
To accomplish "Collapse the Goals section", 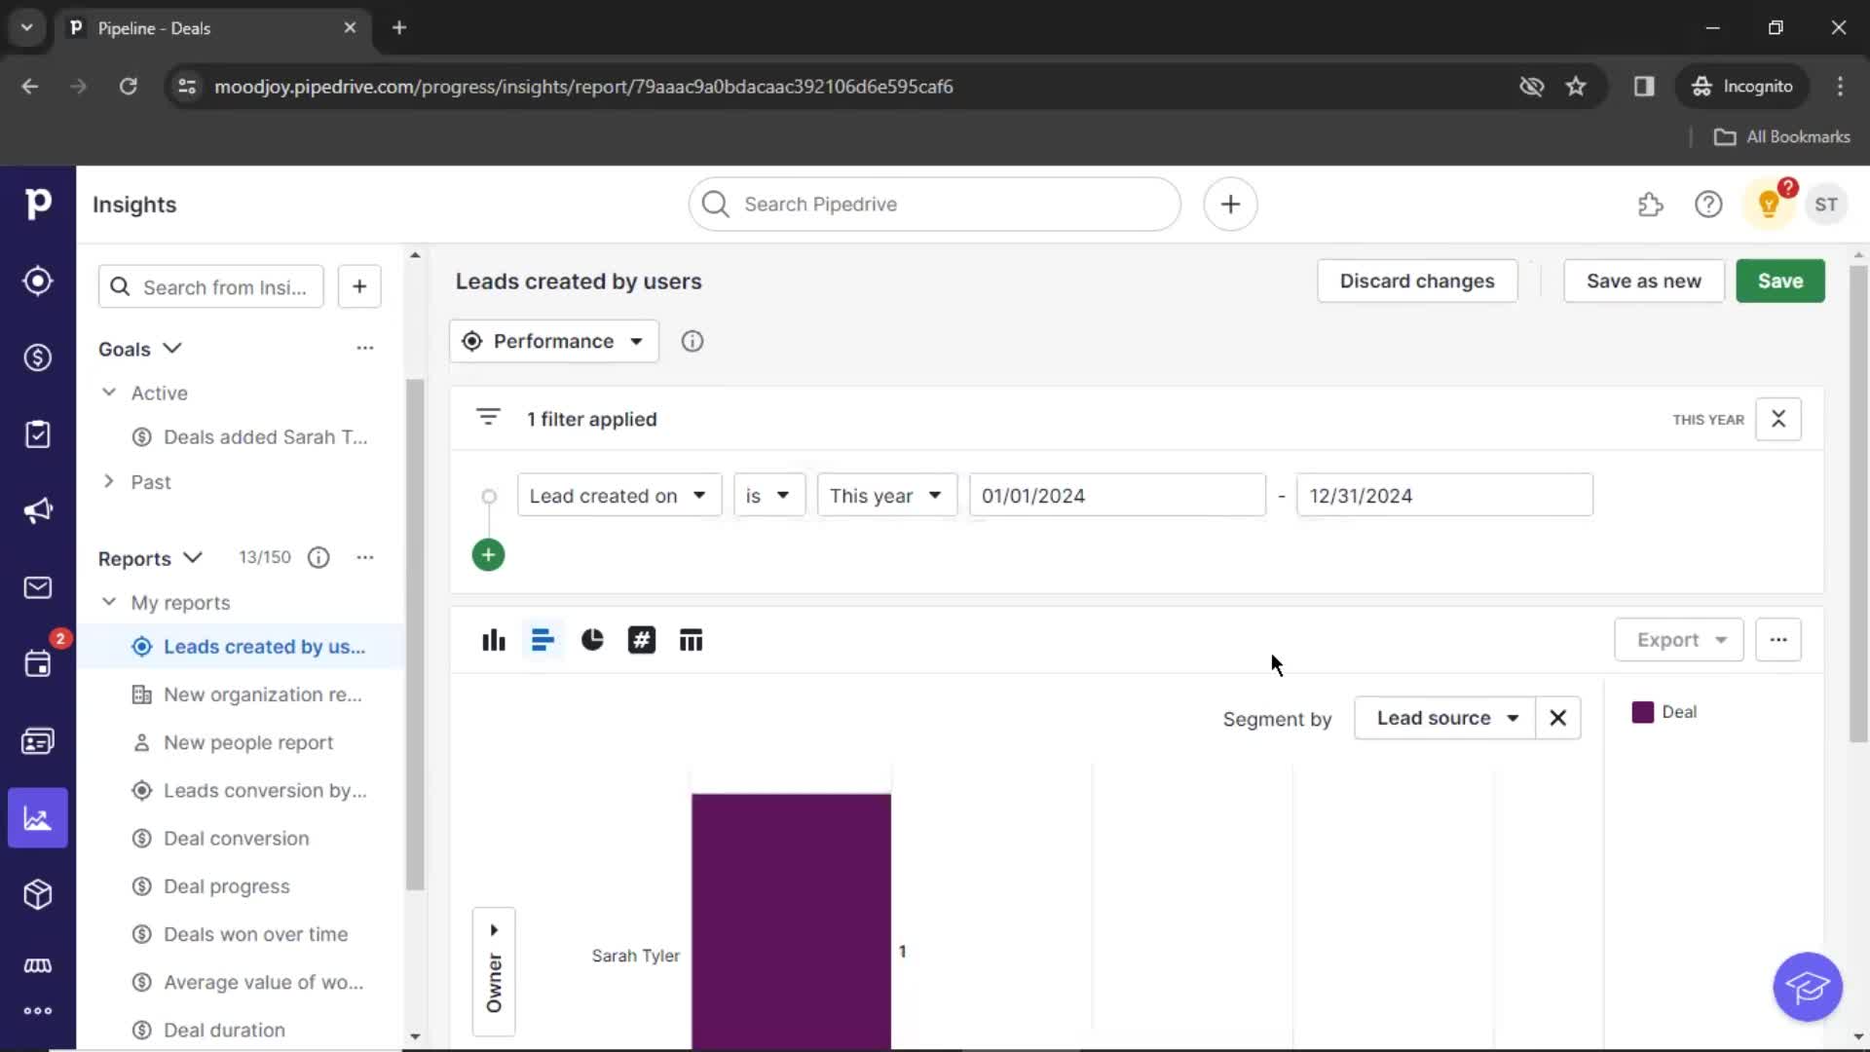I will (x=172, y=349).
